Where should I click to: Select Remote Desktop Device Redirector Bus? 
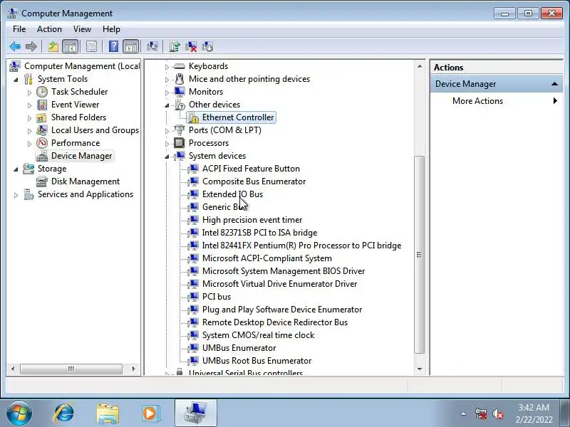(x=275, y=322)
